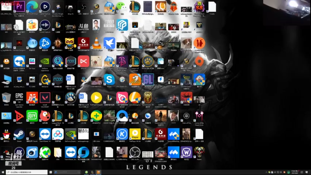Image resolution: width=311 pixels, height=175 pixels.
Task: Open the Skype shortcut
Action: tap(109, 80)
